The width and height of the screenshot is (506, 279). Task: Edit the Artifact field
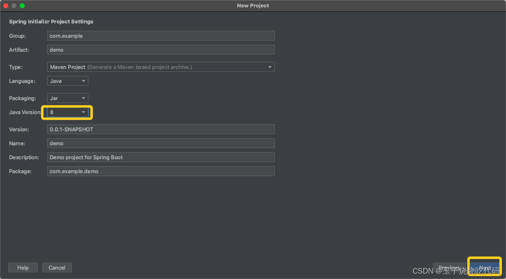[x=161, y=50]
